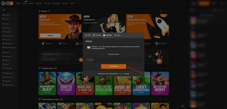
Task: Follow the Серебро level link
Action: click(121, 74)
